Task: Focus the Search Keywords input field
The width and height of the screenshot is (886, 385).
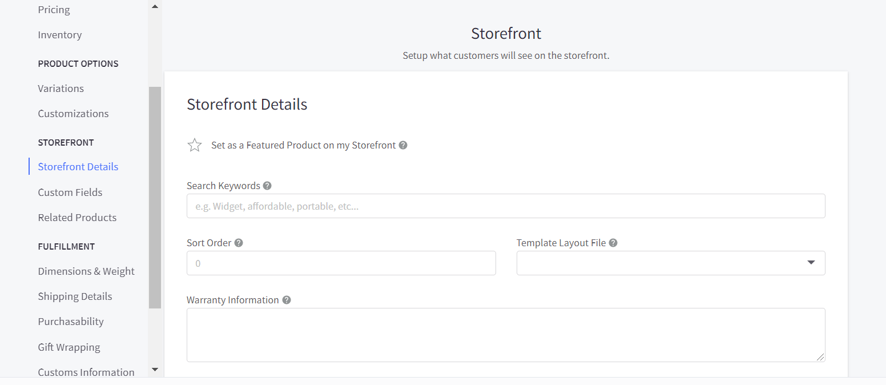Action: click(505, 206)
